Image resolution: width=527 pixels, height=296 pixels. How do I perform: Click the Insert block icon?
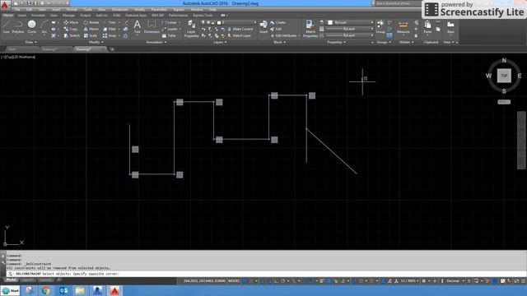(263, 27)
